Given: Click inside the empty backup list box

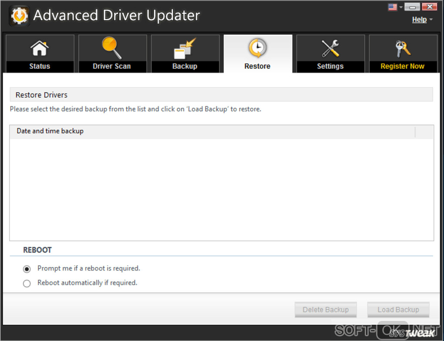Looking at the screenshot, I should click(222, 190).
